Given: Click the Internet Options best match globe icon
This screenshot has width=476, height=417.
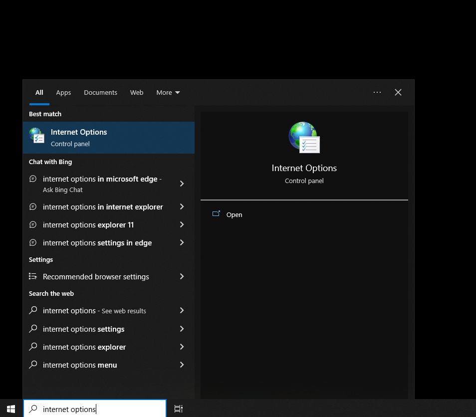Looking at the screenshot, I should click(x=36, y=136).
